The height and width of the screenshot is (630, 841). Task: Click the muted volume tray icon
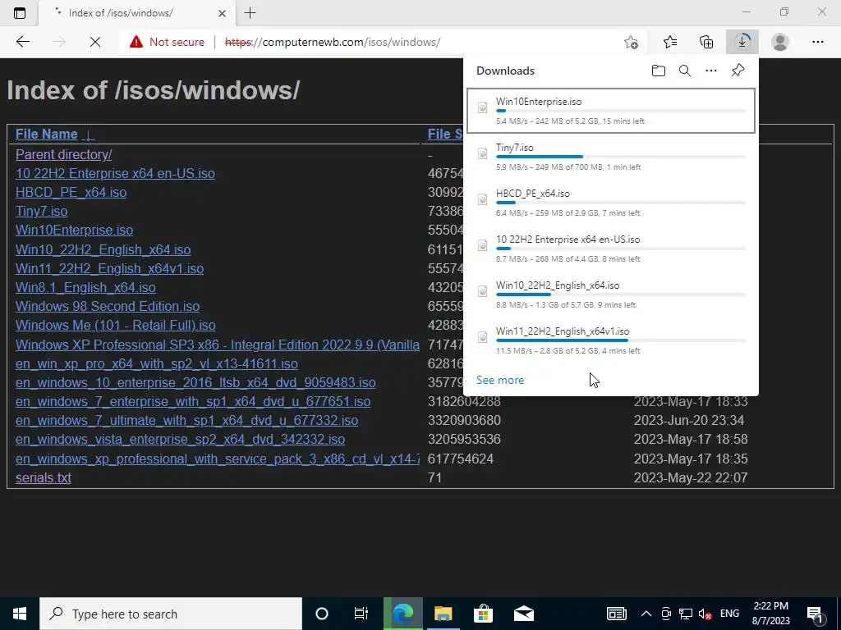point(705,614)
